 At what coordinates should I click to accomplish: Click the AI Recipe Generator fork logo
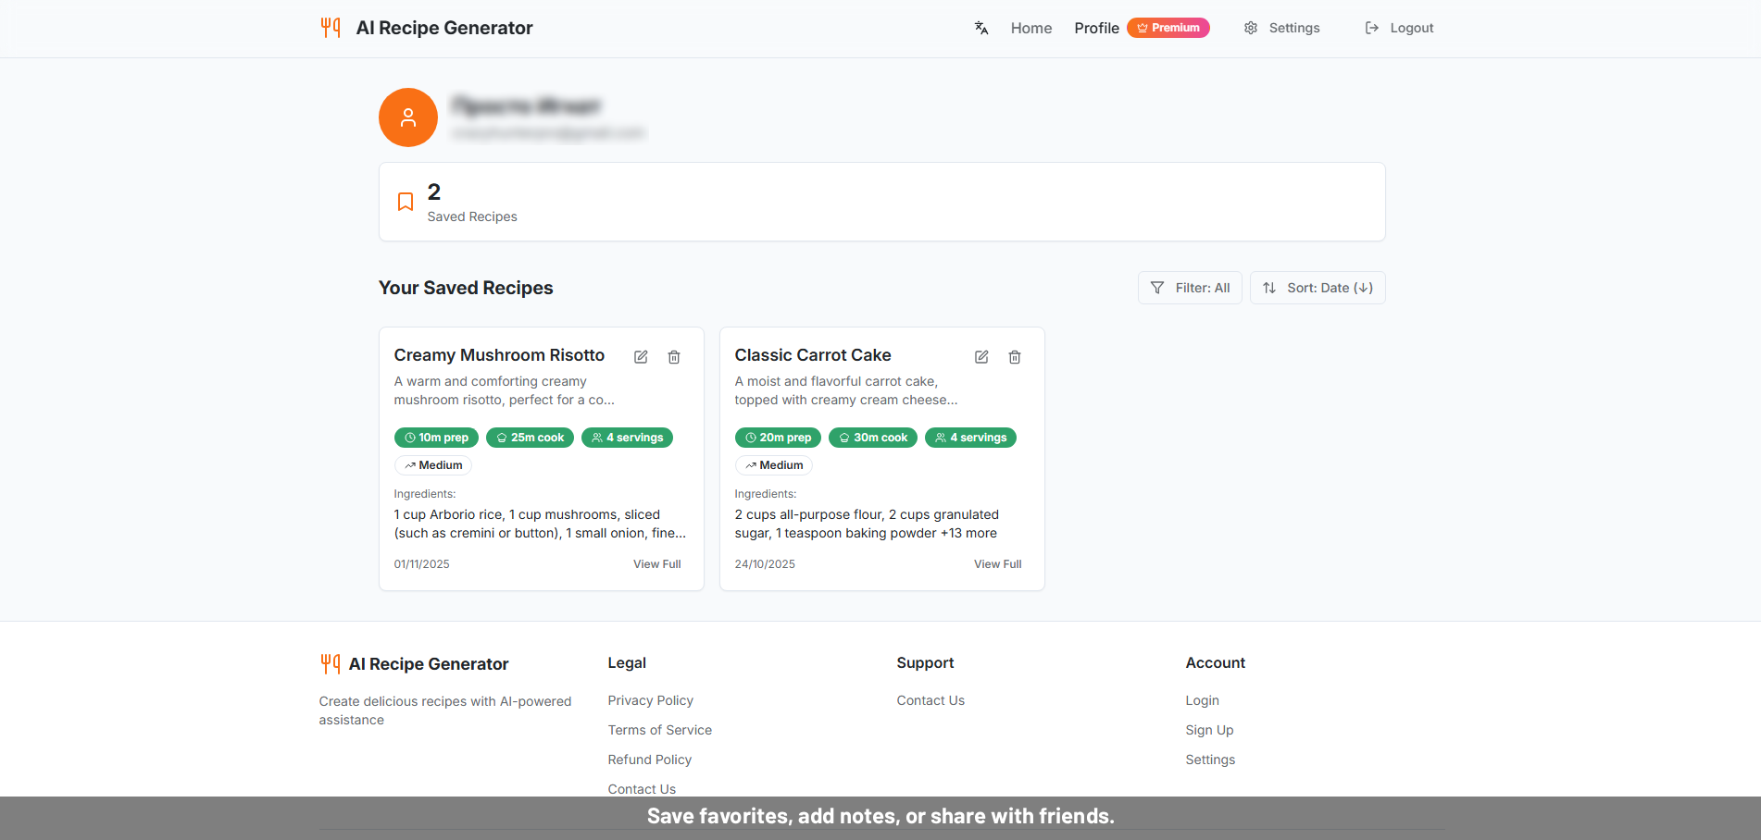click(x=330, y=28)
